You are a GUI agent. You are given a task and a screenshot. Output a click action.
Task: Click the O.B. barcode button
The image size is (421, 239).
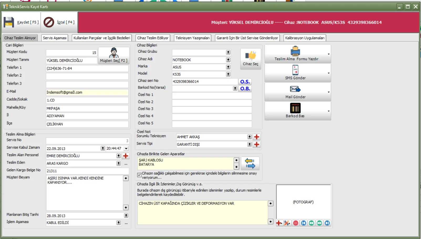(245, 89)
